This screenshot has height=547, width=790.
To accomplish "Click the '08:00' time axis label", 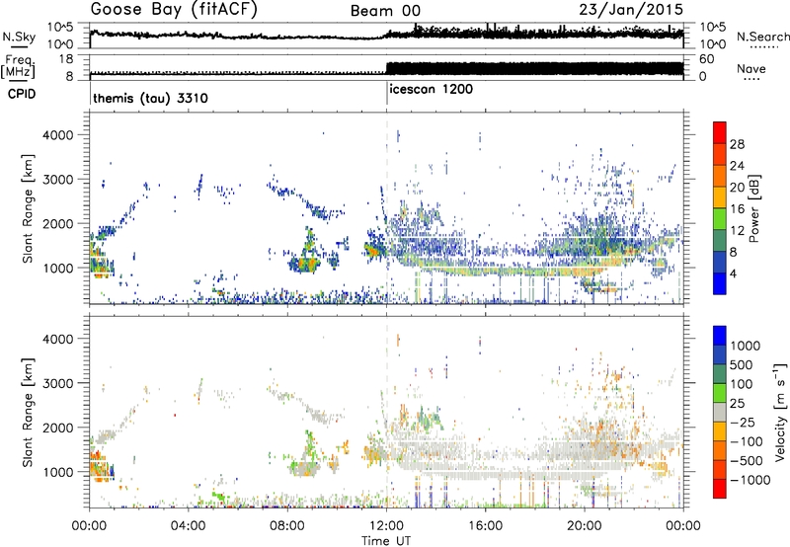I will (x=287, y=526).
